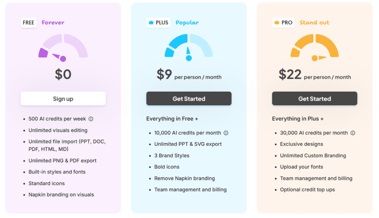This screenshot has height=218, width=379.
Task: Select the Forever label
Action: [53, 23]
